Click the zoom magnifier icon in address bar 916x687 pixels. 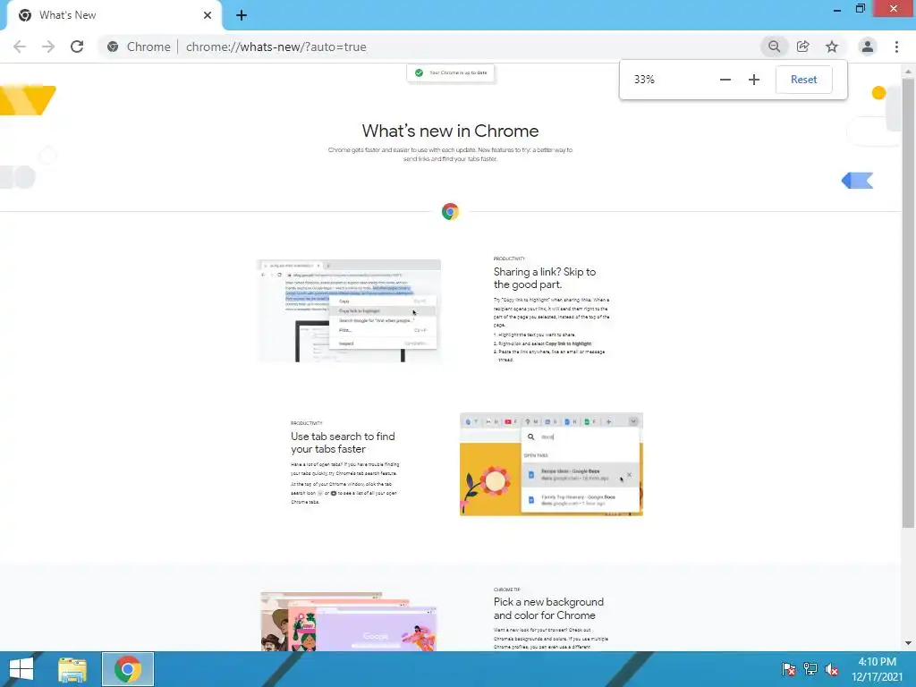(x=774, y=47)
